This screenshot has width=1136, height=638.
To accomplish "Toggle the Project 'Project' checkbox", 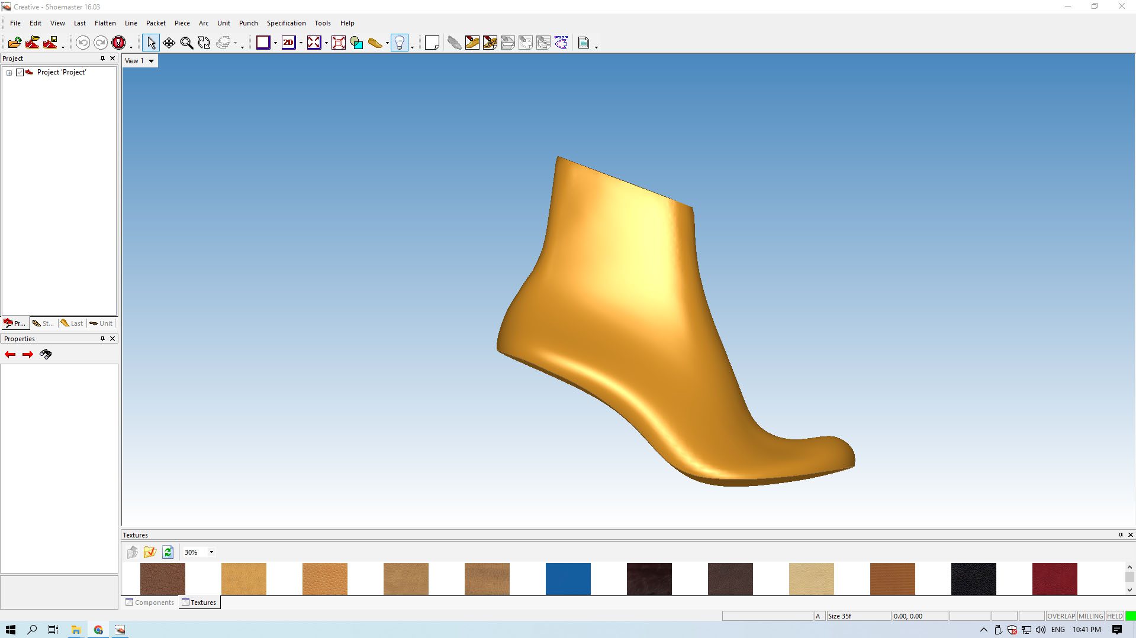I will 20,72.
